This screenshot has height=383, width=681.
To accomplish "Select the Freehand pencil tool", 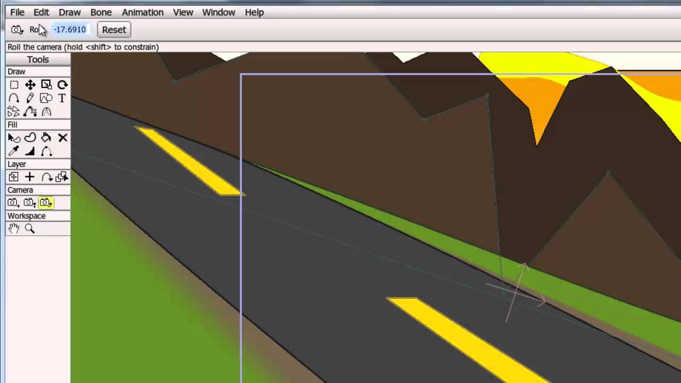I will tap(30, 98).
